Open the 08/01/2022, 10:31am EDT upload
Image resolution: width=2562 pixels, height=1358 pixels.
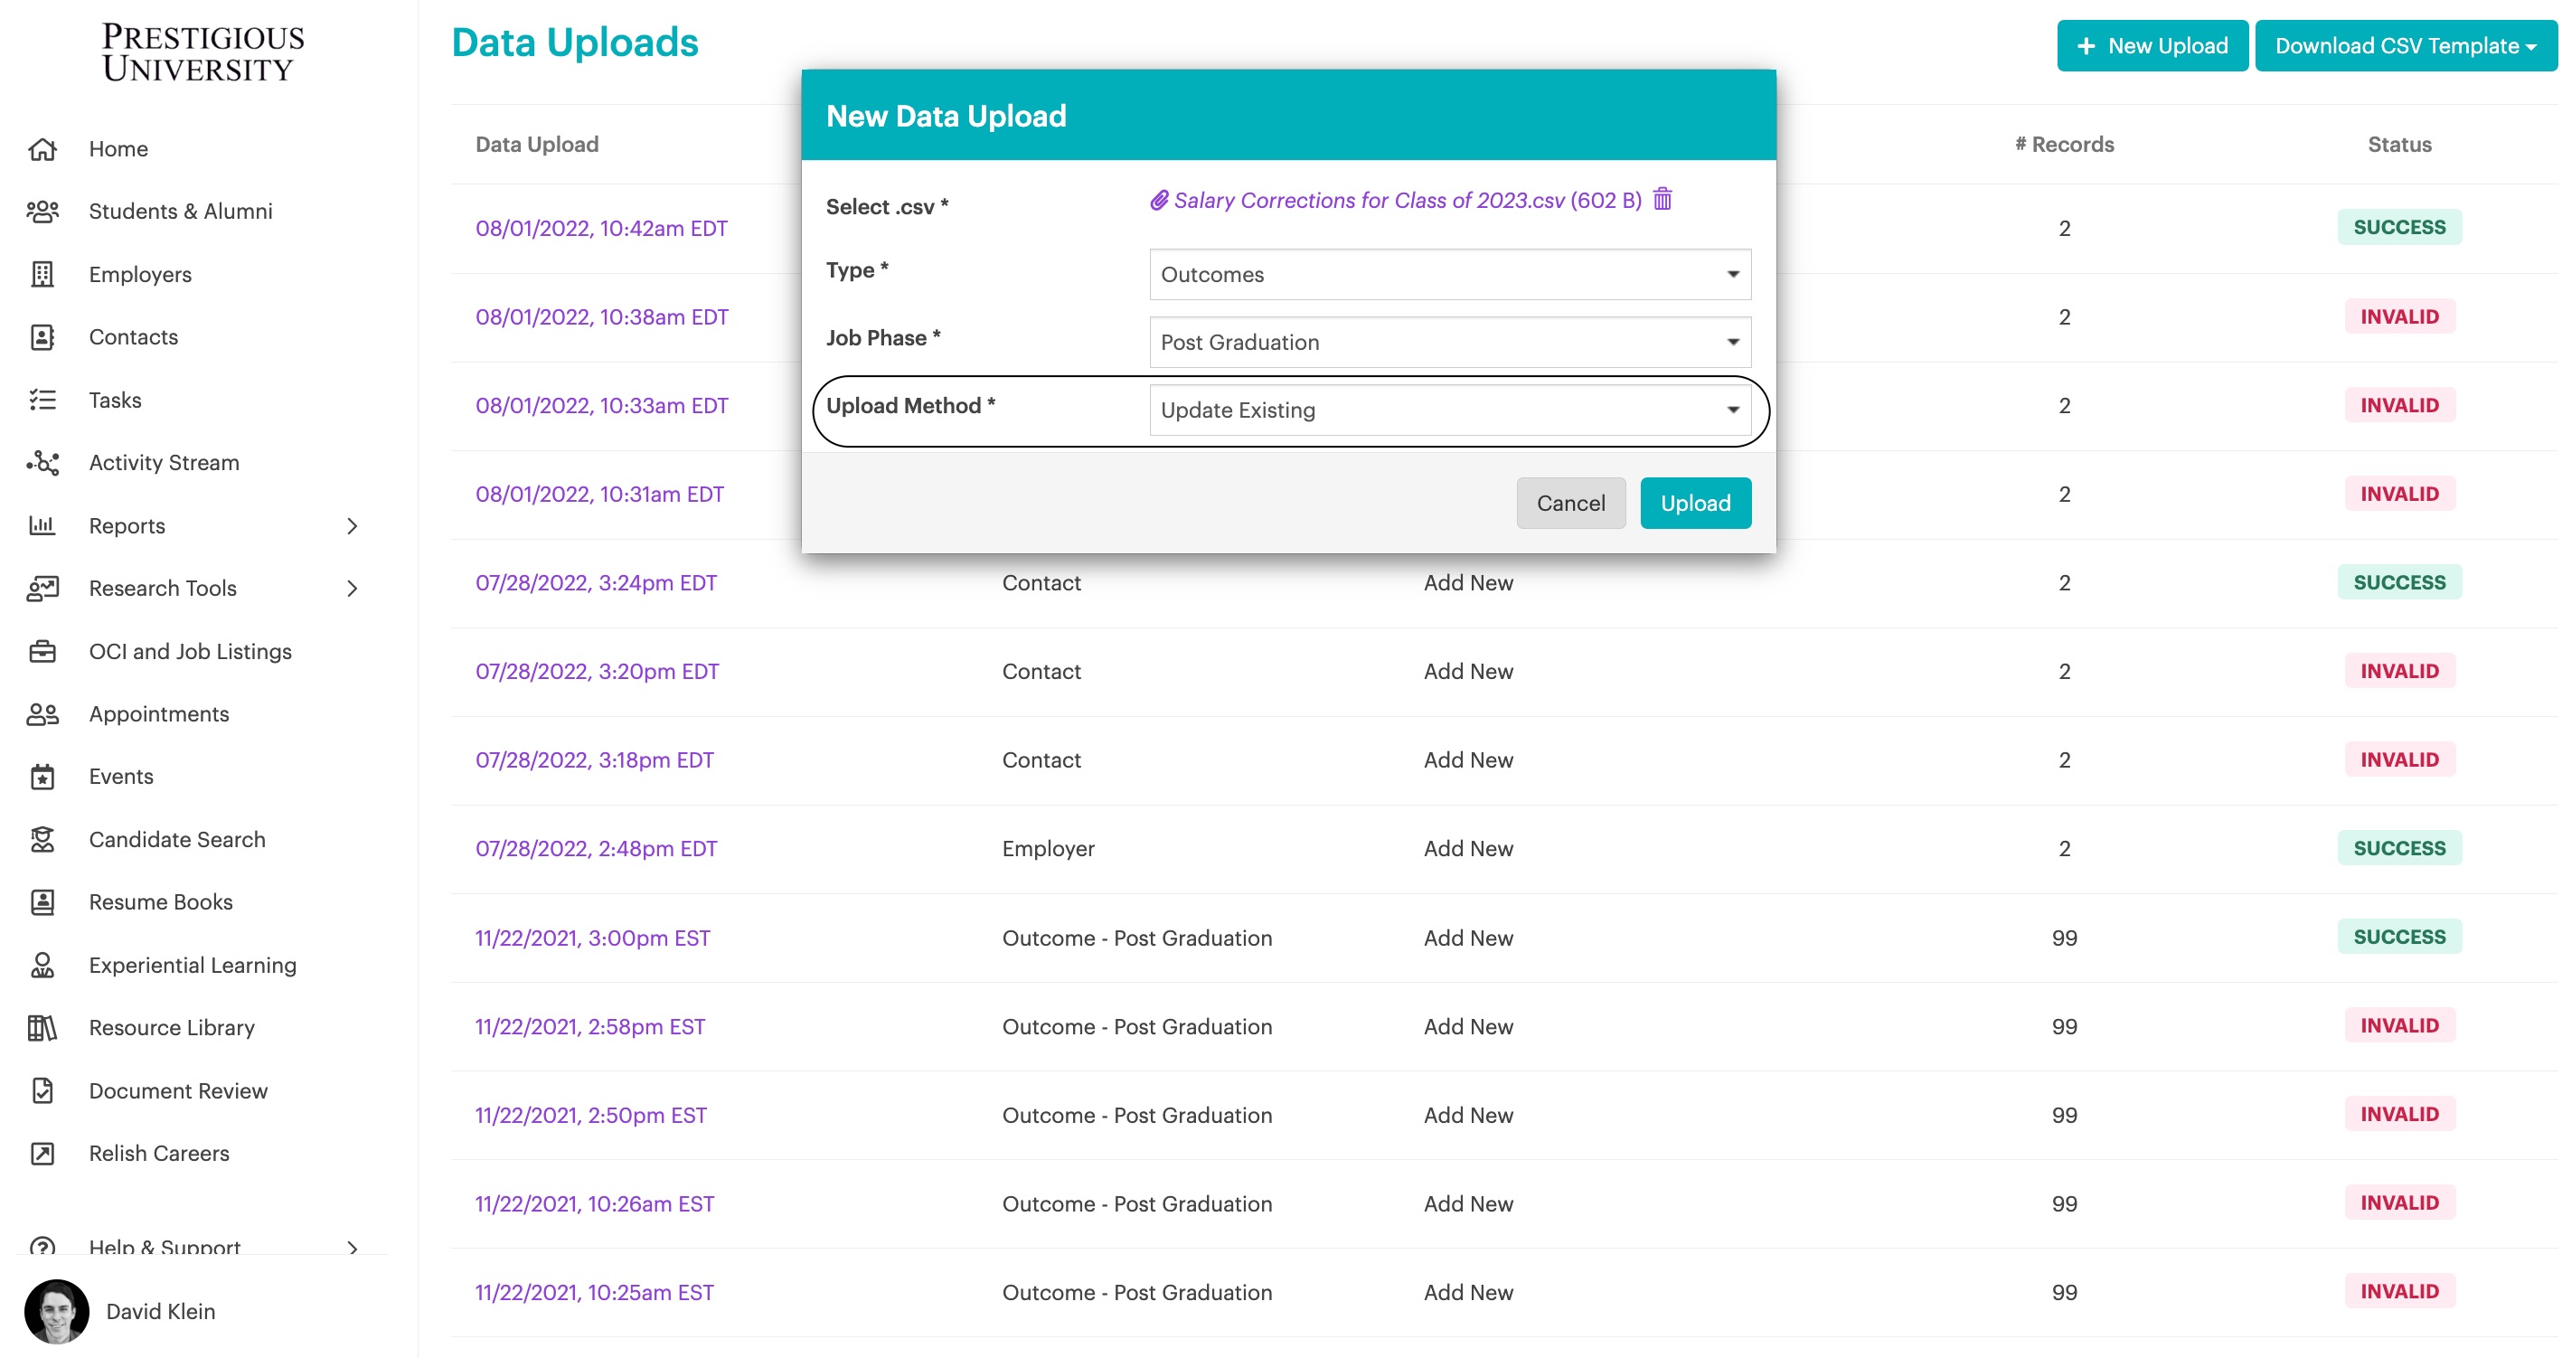[599, 495]
